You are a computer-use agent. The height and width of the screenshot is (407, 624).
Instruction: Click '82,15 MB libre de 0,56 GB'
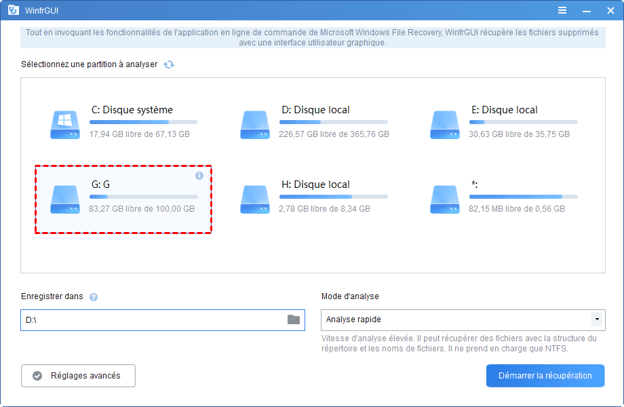tap(517, 209)
